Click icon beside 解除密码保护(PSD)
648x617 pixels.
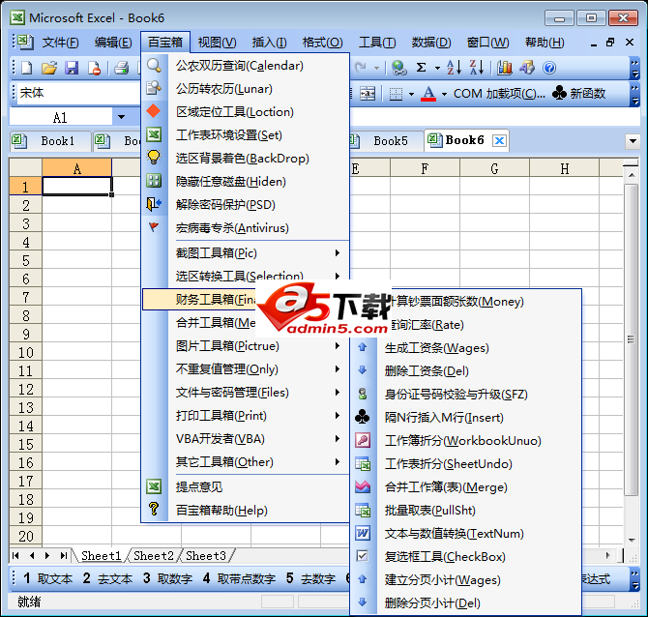pos(154,204)
